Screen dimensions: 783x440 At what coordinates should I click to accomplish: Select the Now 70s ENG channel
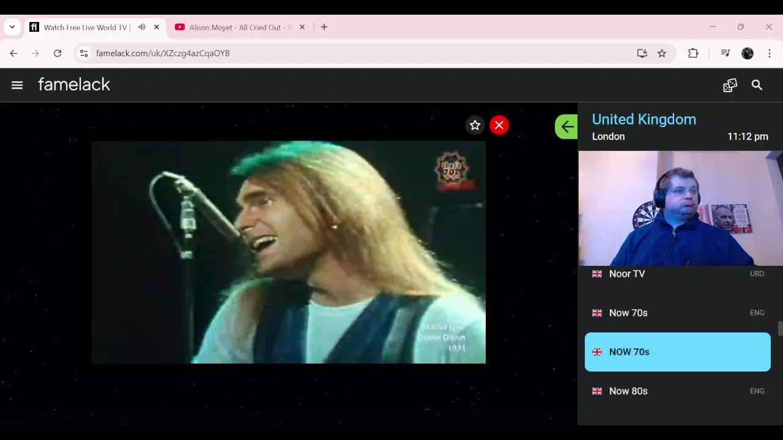678,313
